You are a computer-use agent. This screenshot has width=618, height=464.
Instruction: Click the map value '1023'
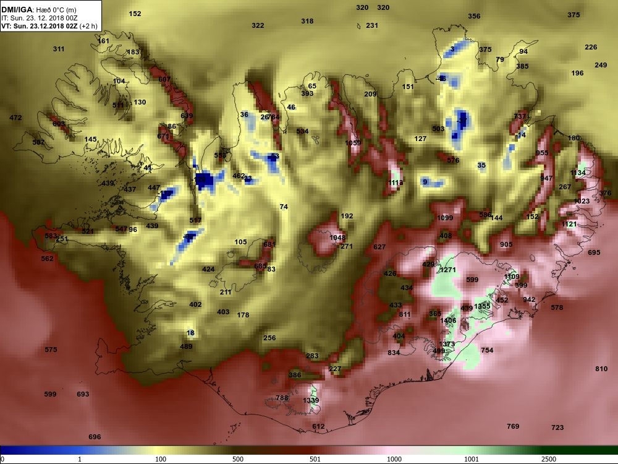582,201
